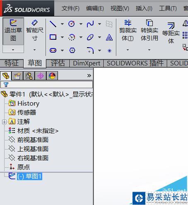Select the 传感器 (Sensors) tree item
188x205 pixels.
(22, 113)
